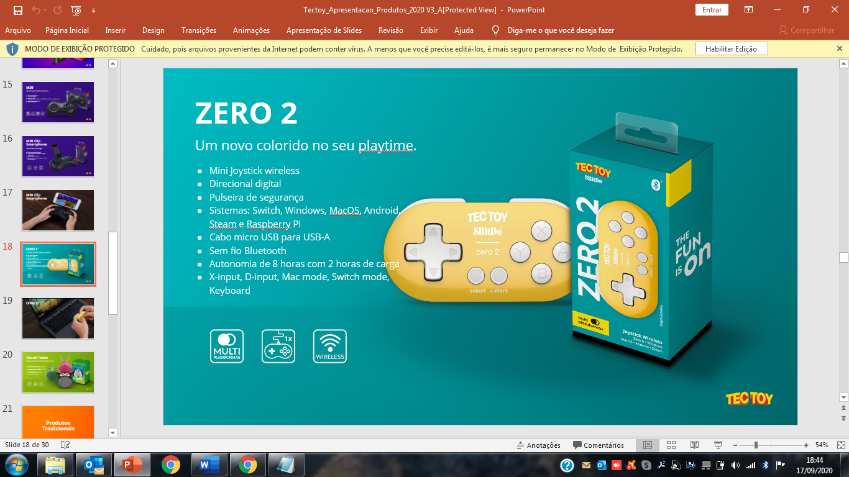Click the 54% zoom level
849x477 pixels.
822,445
